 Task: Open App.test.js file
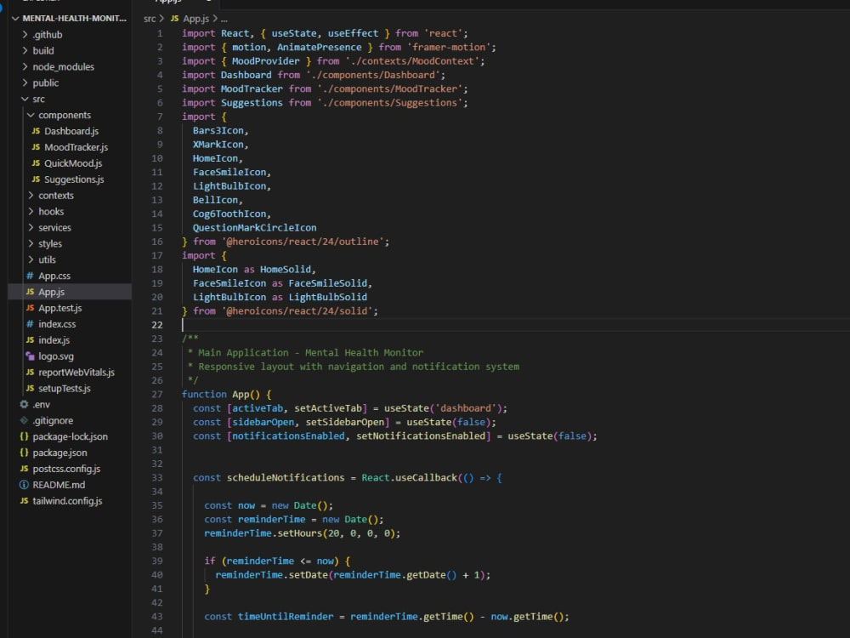(x=59, y=308)
